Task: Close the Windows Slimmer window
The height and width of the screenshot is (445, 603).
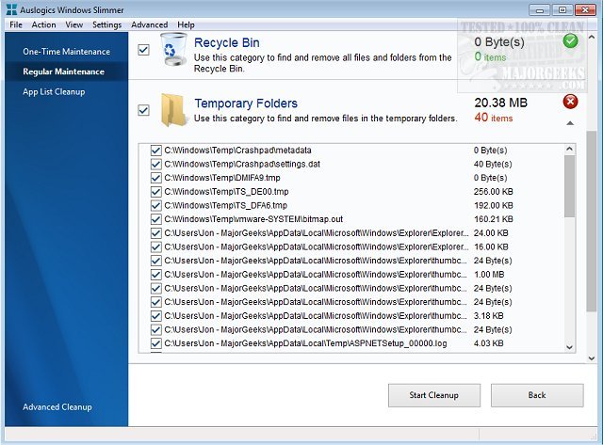Action: pos(585,10)
